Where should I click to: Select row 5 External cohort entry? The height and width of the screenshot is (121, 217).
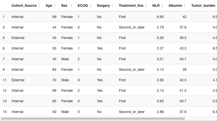tap(109, 38)
